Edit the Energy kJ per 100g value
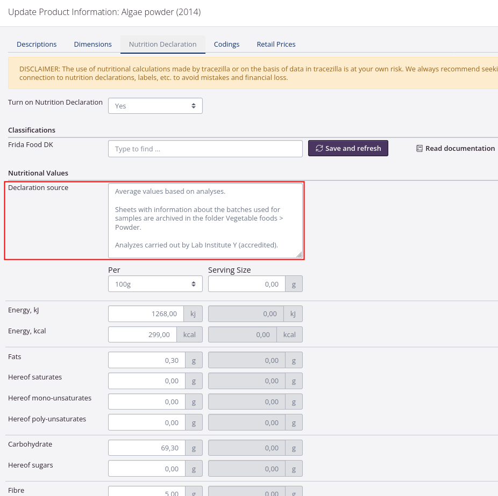The width and height of the screenshot is (498, 496). 146,314
